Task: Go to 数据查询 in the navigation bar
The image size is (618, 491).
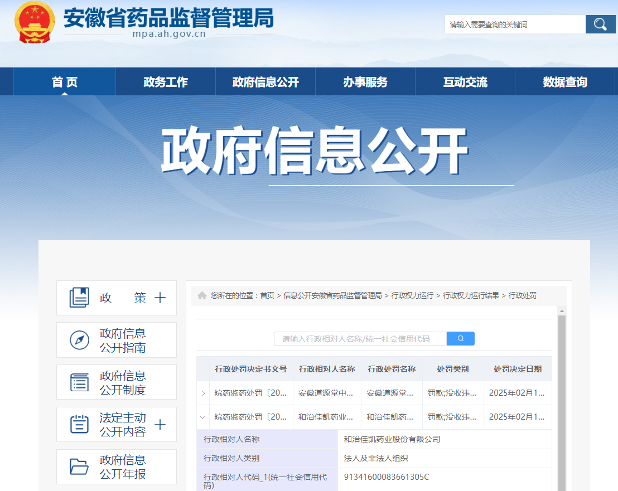Action: pyautogui.click(x=565, y=82)
